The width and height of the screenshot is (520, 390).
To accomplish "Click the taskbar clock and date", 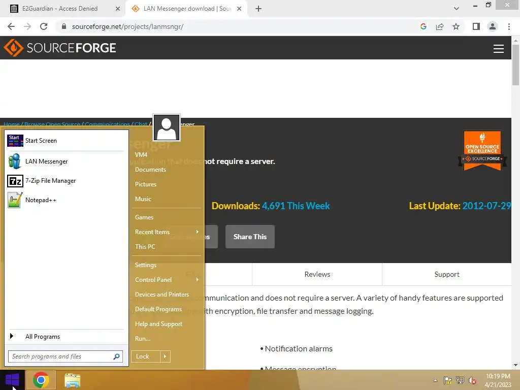I will tap(498, 380).
